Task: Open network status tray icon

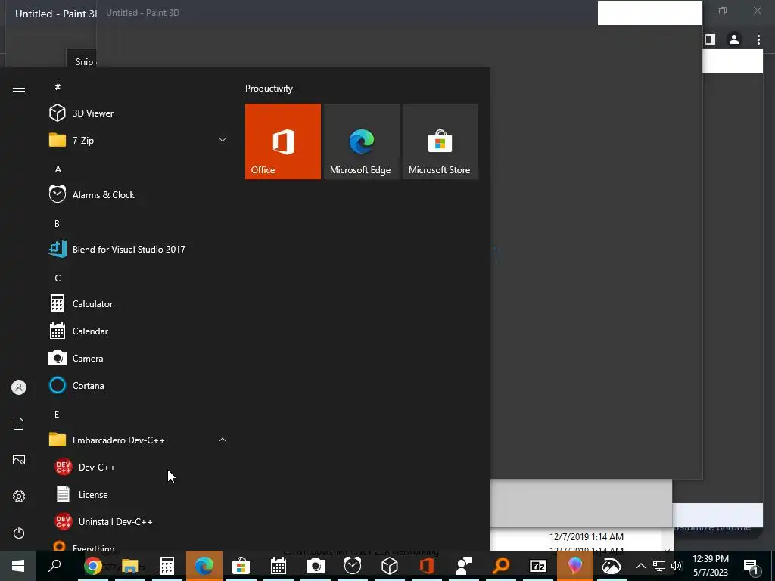Action: point(659,566)
